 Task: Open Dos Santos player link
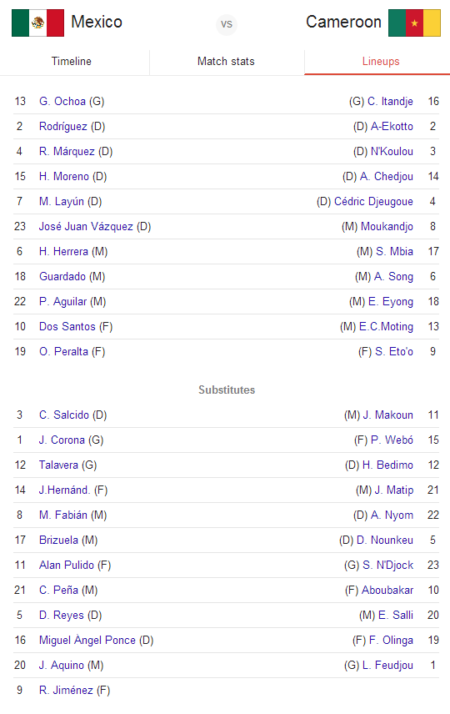[x=67, y=326]
